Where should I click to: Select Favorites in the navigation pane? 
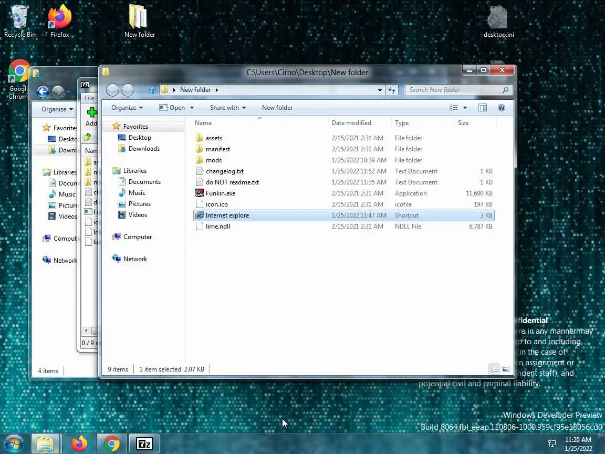(x=135, y=126)
